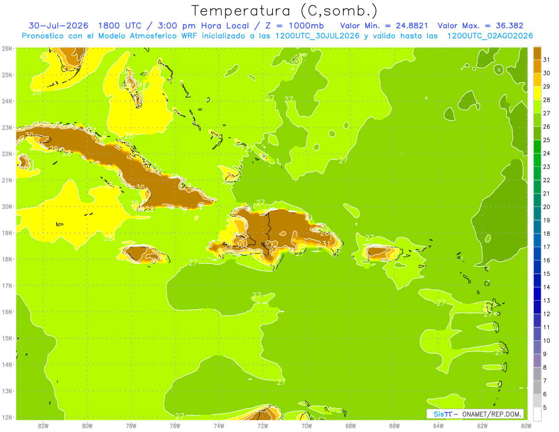
Task: Click the blue legend swatch between 15 and 16
Action: tap(537, 267)
